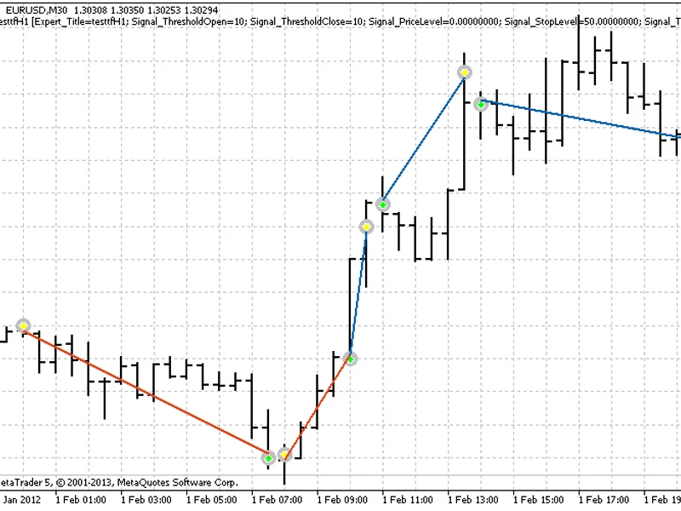Click the 1 Feb 11:00 time label
The height and width of the screenshot is (511, 681).
408,500
